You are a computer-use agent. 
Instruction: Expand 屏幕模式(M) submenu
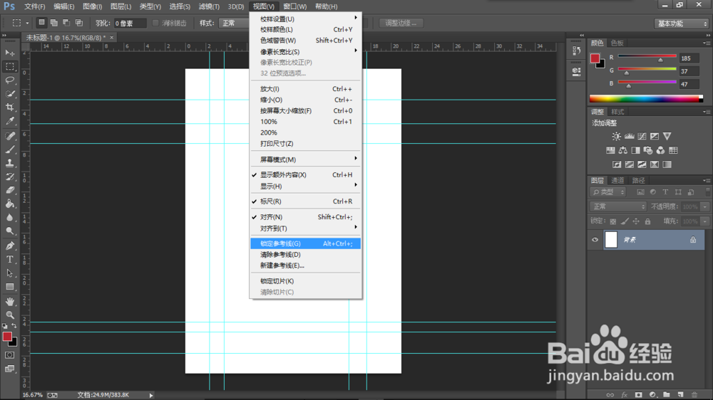click(x=306, y=159)
